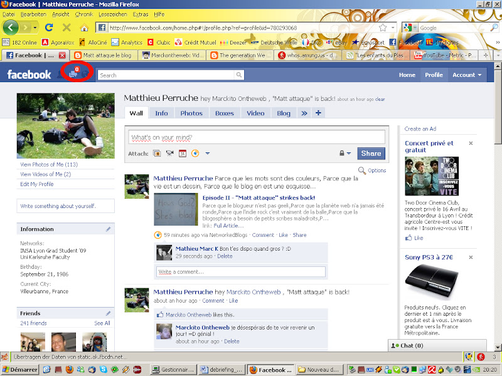Attach an event calendar to the status
This screenshot has height=376, width=502.
183,154
